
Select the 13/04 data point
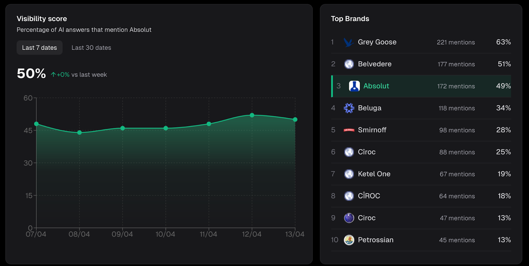pos(295,120)
